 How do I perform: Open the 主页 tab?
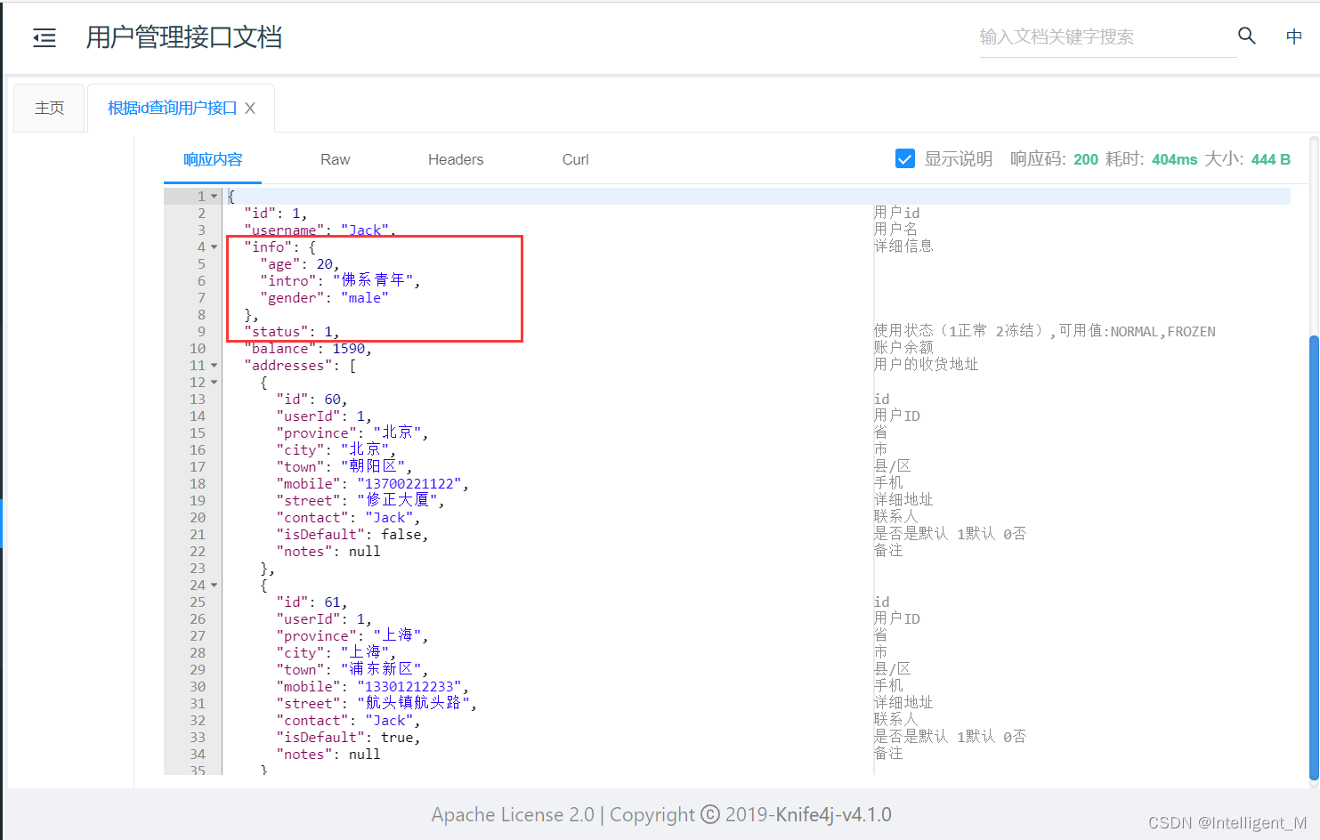coord(49,108)
